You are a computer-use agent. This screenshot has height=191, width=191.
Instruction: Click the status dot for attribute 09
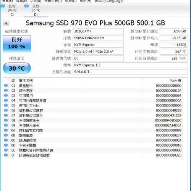coord(6,125)
